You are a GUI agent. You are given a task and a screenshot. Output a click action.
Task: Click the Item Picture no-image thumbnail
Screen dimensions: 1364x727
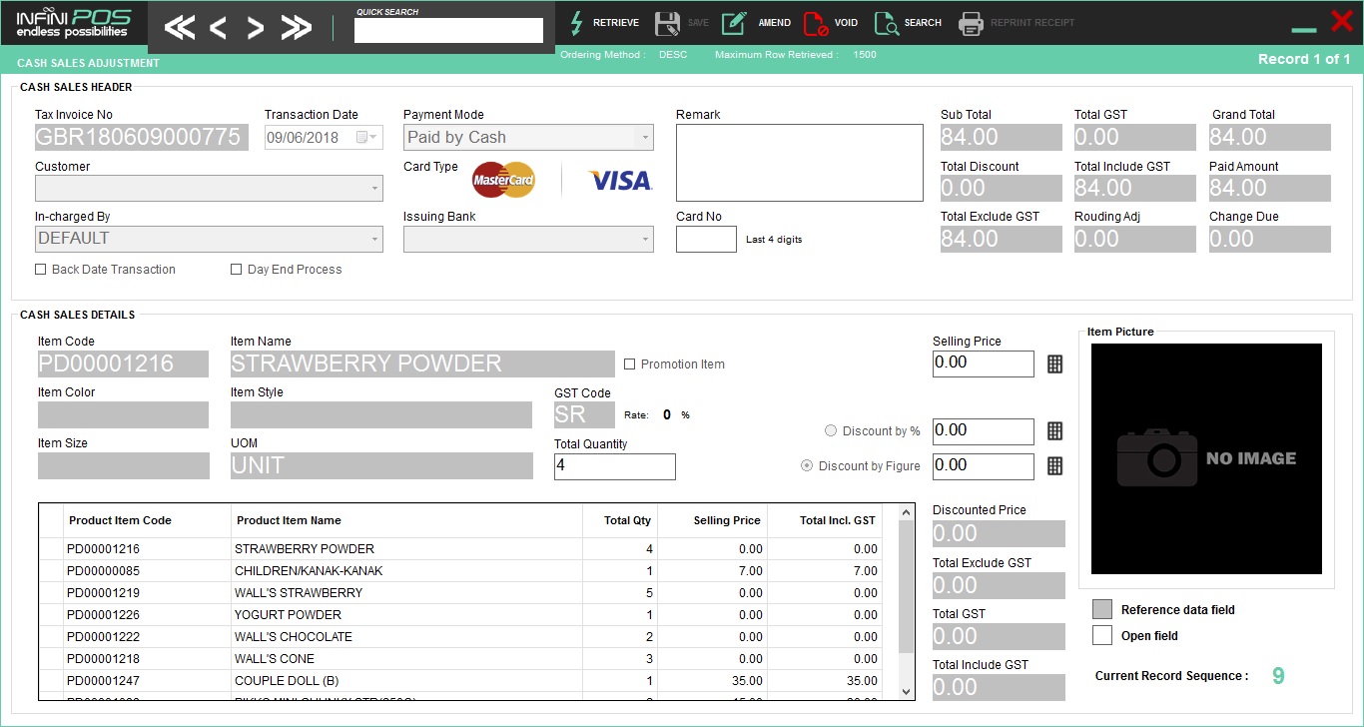tap(1206, 459)
